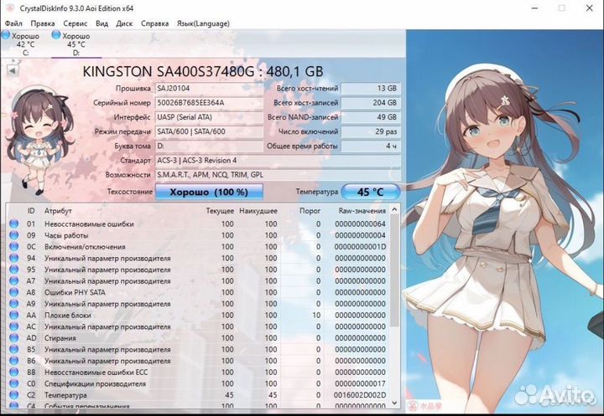This screenshot has width=604, height=416.
Task: Click the ID column header
Action: (31, 211)
